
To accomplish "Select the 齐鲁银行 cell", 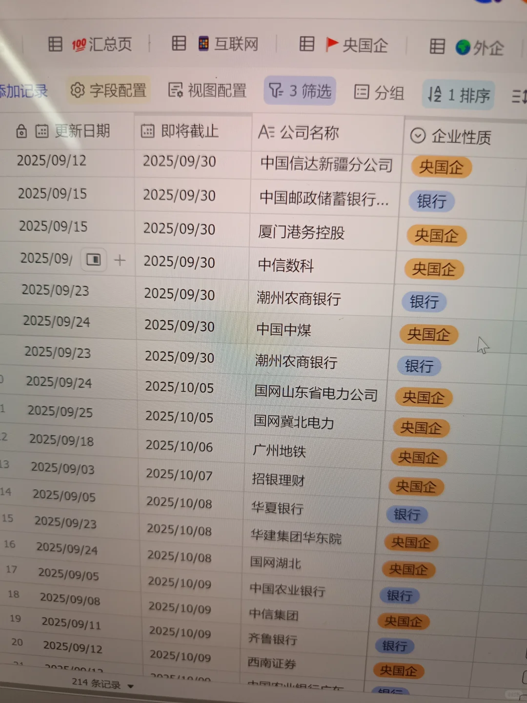I will coord(304,639).
